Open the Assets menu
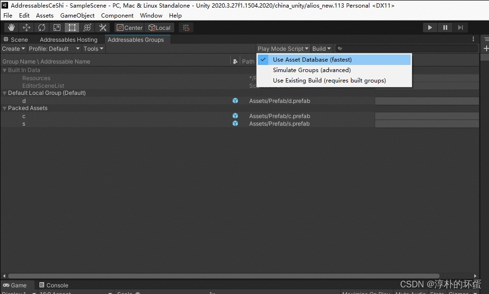The image size is (489, 294). coord(45,16)
